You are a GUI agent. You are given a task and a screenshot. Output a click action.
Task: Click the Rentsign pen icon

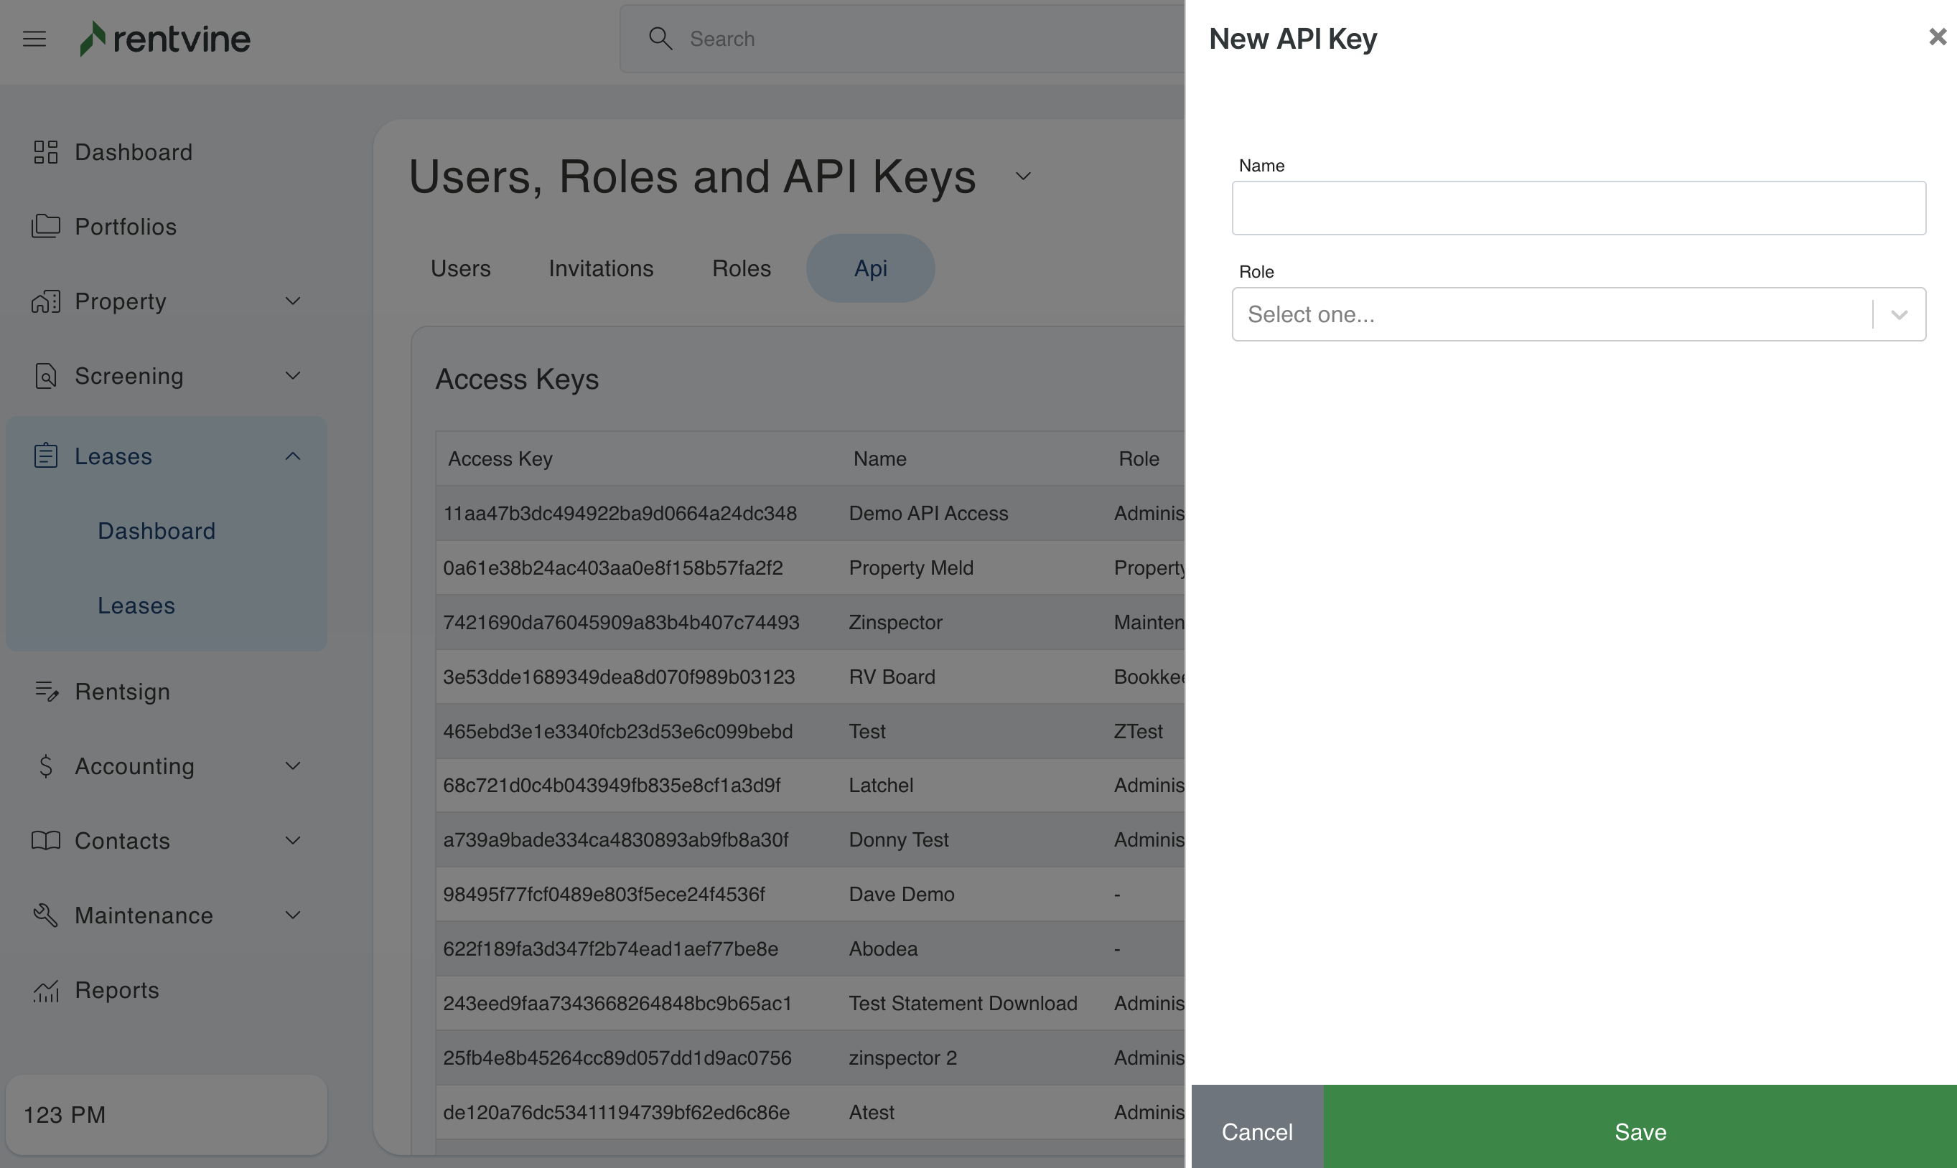(47, 691)
